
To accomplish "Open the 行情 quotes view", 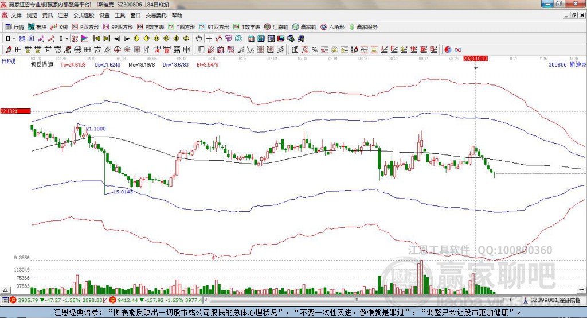I will point(14,27).
